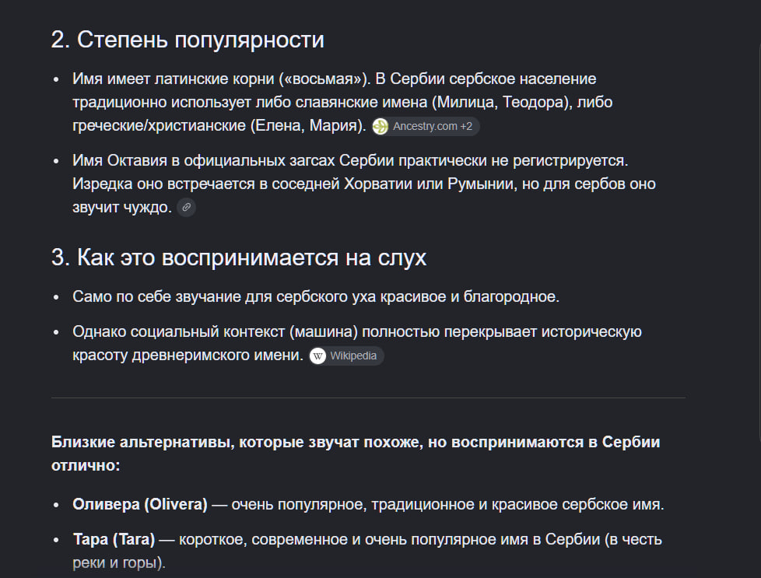Click the words «(Милица, Теодора)» in the first bullet
The image size is (761, 578).
click(x=502, y=103)
